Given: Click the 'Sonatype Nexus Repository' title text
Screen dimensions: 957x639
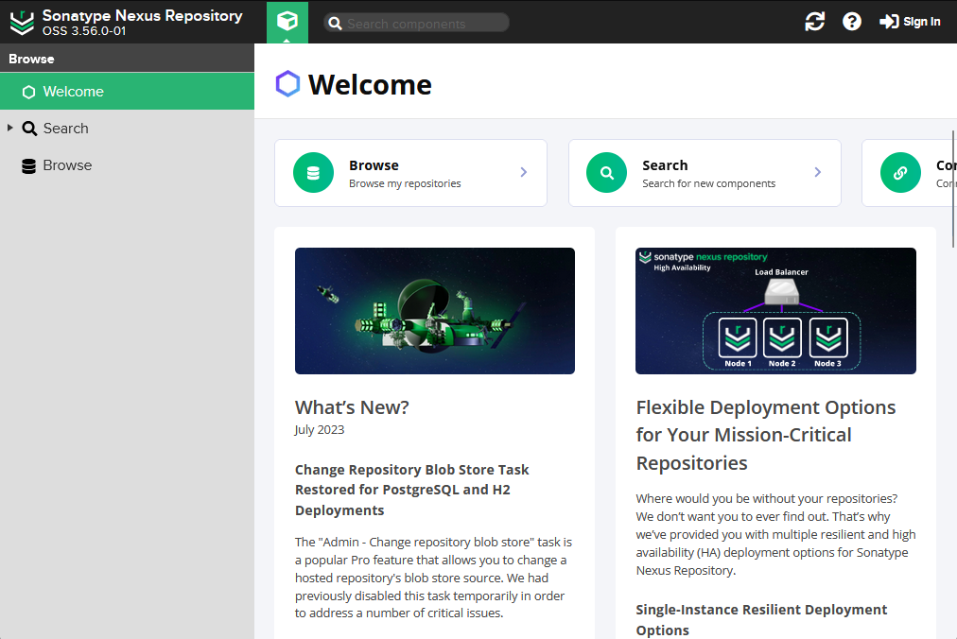Looking at the screenshot, I should (142, 15).
